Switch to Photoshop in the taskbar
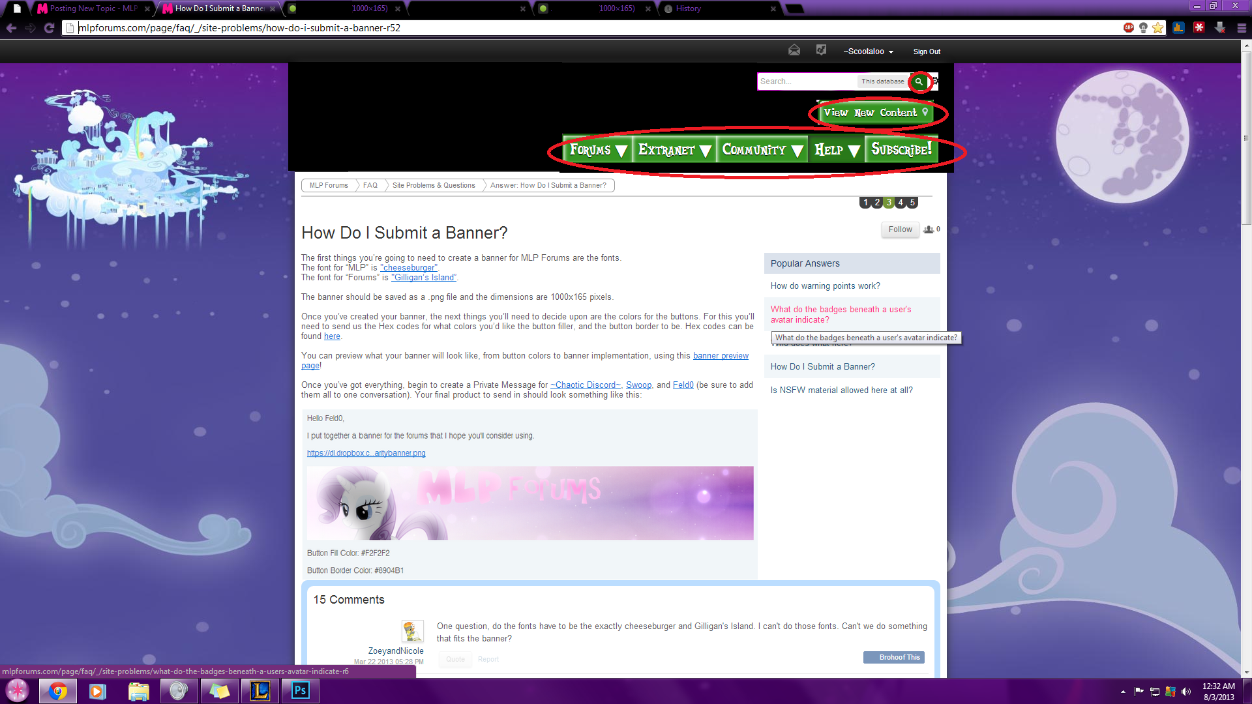 pos(300,691)
